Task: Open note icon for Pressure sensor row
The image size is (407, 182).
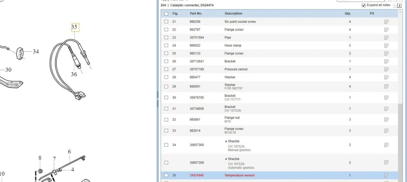Action: [x=386, y=69]
